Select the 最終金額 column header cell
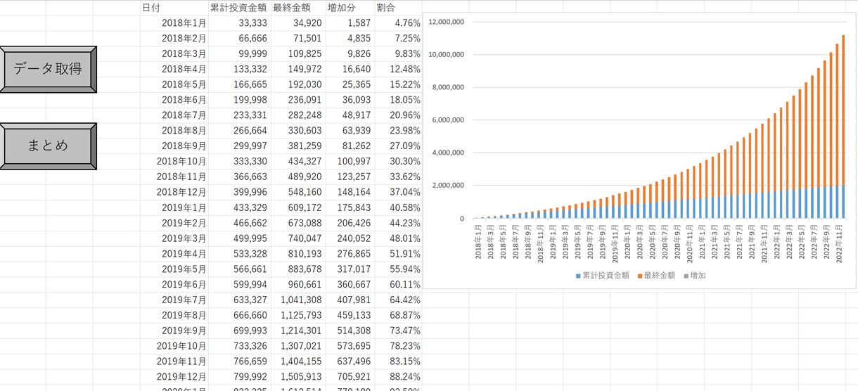Screen dimensions: 858x391 pyautogui.click(x=298, y=8)
